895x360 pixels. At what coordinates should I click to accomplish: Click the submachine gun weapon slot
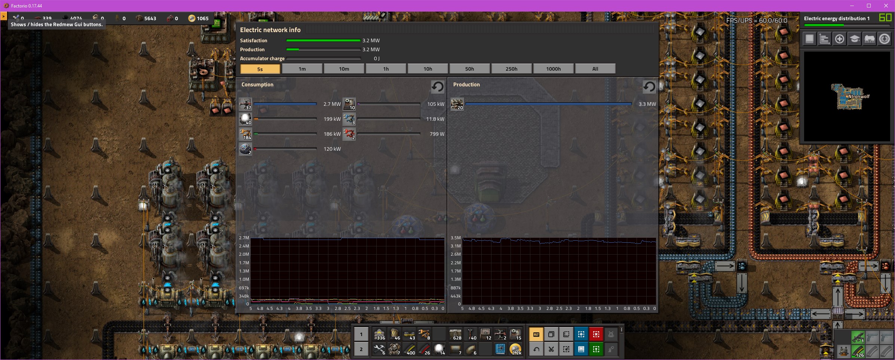tap(858, 337)
